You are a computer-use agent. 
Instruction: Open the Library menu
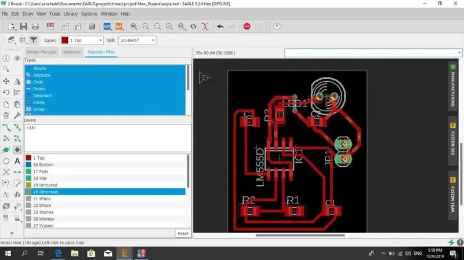click(x=70, y=13)
